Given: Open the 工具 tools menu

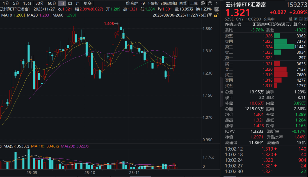Looking at the screenshot, I should (x=194, y=3).
